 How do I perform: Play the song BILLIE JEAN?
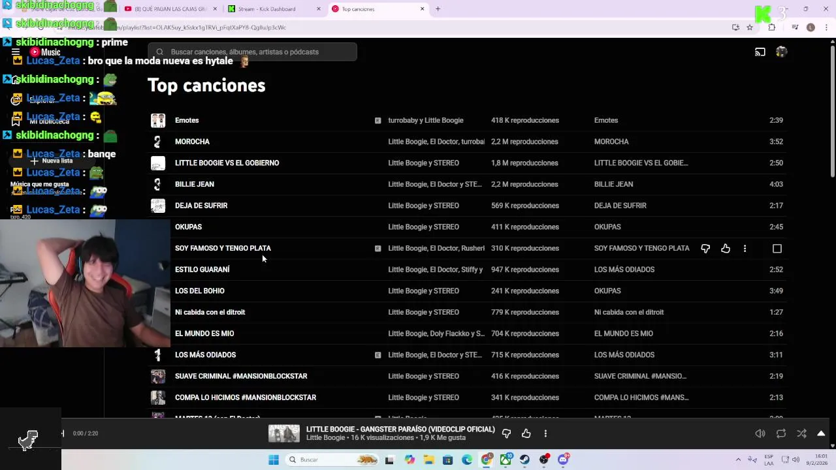[x=195, y=184]
